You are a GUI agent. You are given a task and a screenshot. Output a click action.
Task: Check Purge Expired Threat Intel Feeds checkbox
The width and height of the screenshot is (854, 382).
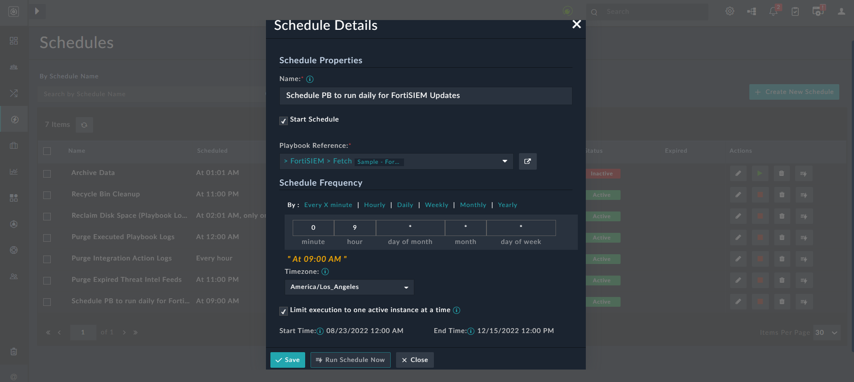point(47,280)
